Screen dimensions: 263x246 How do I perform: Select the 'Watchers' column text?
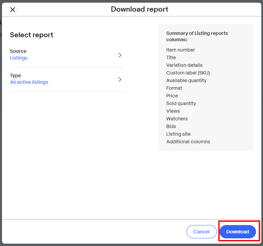[177, 119]
